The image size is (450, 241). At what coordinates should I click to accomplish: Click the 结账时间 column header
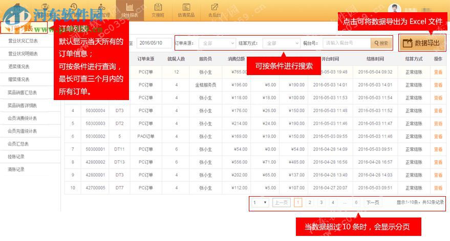coord(375,59)
